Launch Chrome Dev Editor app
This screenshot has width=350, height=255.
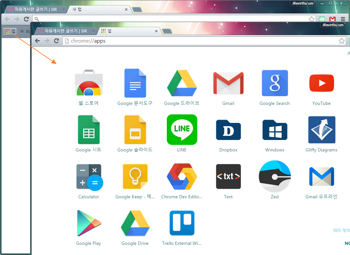(x=182, y=176)
